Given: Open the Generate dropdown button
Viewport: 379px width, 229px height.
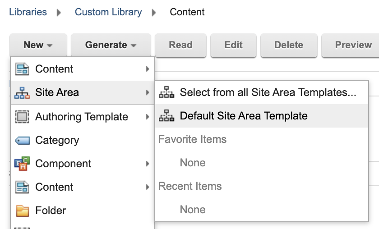Looking at the screenshot, I should (x=111, y=45).
